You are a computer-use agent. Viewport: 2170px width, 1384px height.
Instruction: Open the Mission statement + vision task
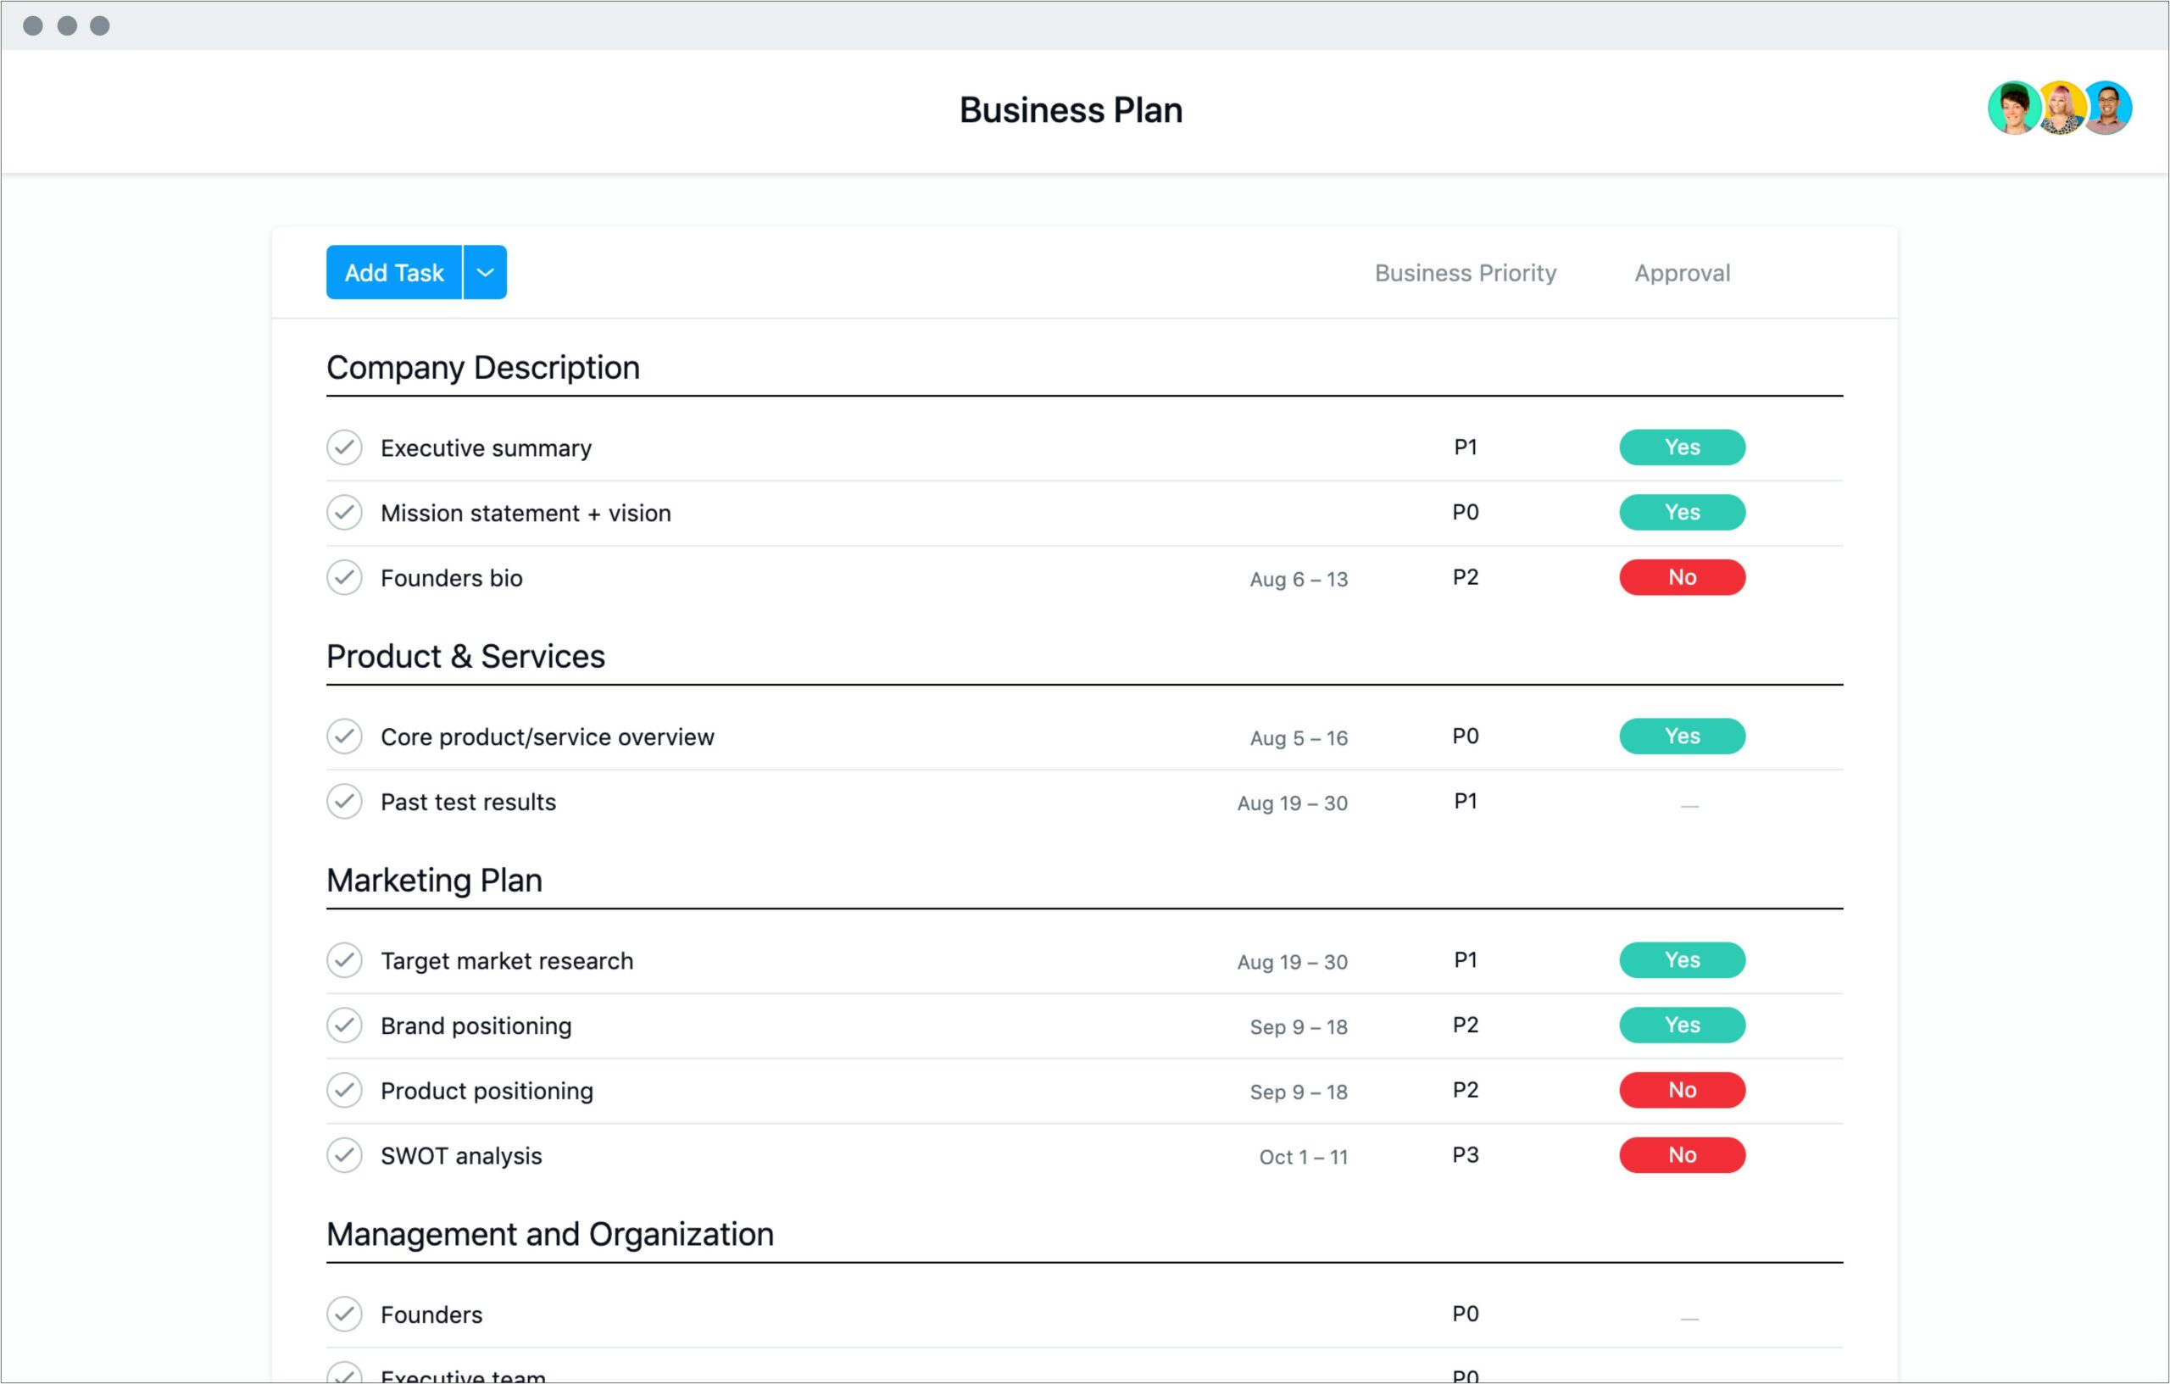coord(526,513)
